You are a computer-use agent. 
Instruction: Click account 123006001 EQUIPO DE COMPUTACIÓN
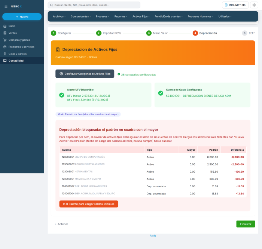(x=83, y=157)
